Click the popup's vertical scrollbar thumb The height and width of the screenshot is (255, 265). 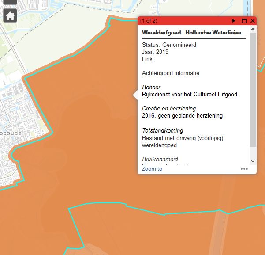[253, 88]
